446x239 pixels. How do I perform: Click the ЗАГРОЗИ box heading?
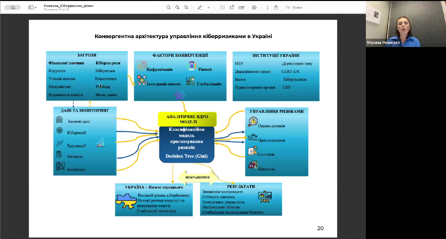pyautogui.click(x=87, y=55)
